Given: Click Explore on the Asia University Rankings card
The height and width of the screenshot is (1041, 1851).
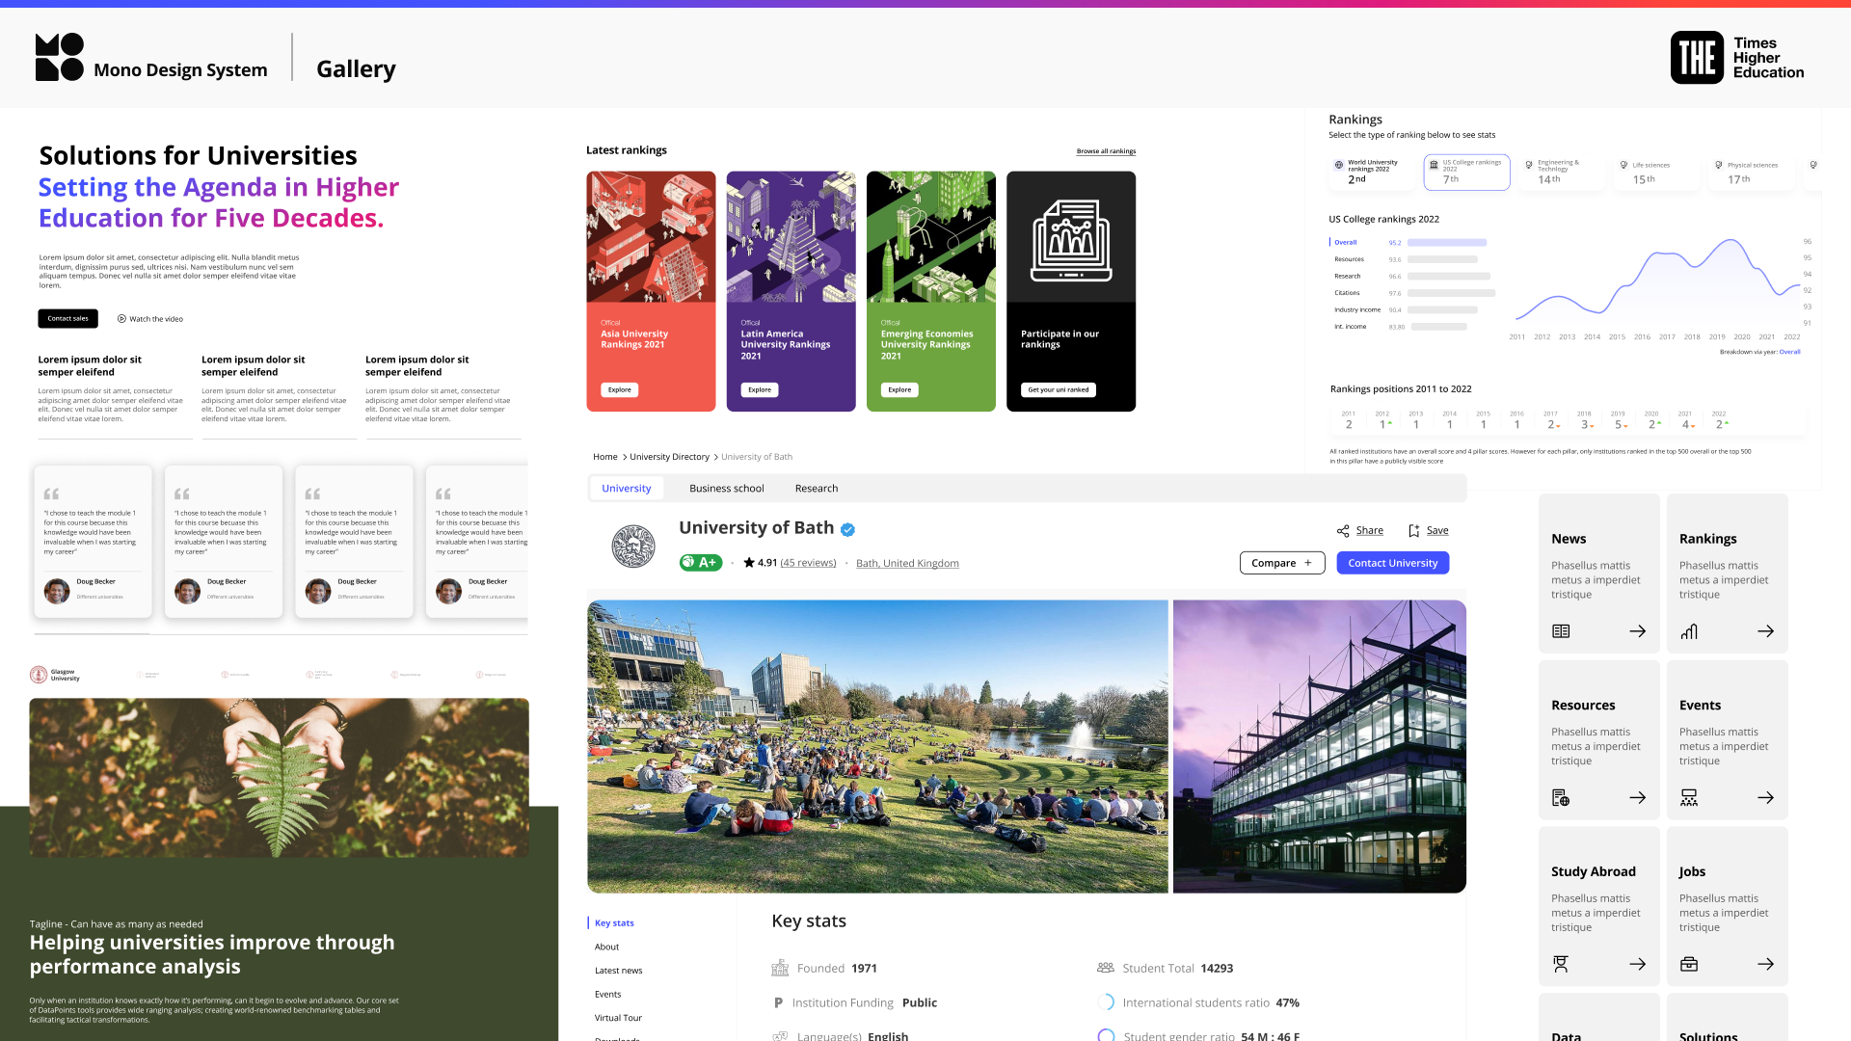Looking at the screenshot, I should pos(620,390).
